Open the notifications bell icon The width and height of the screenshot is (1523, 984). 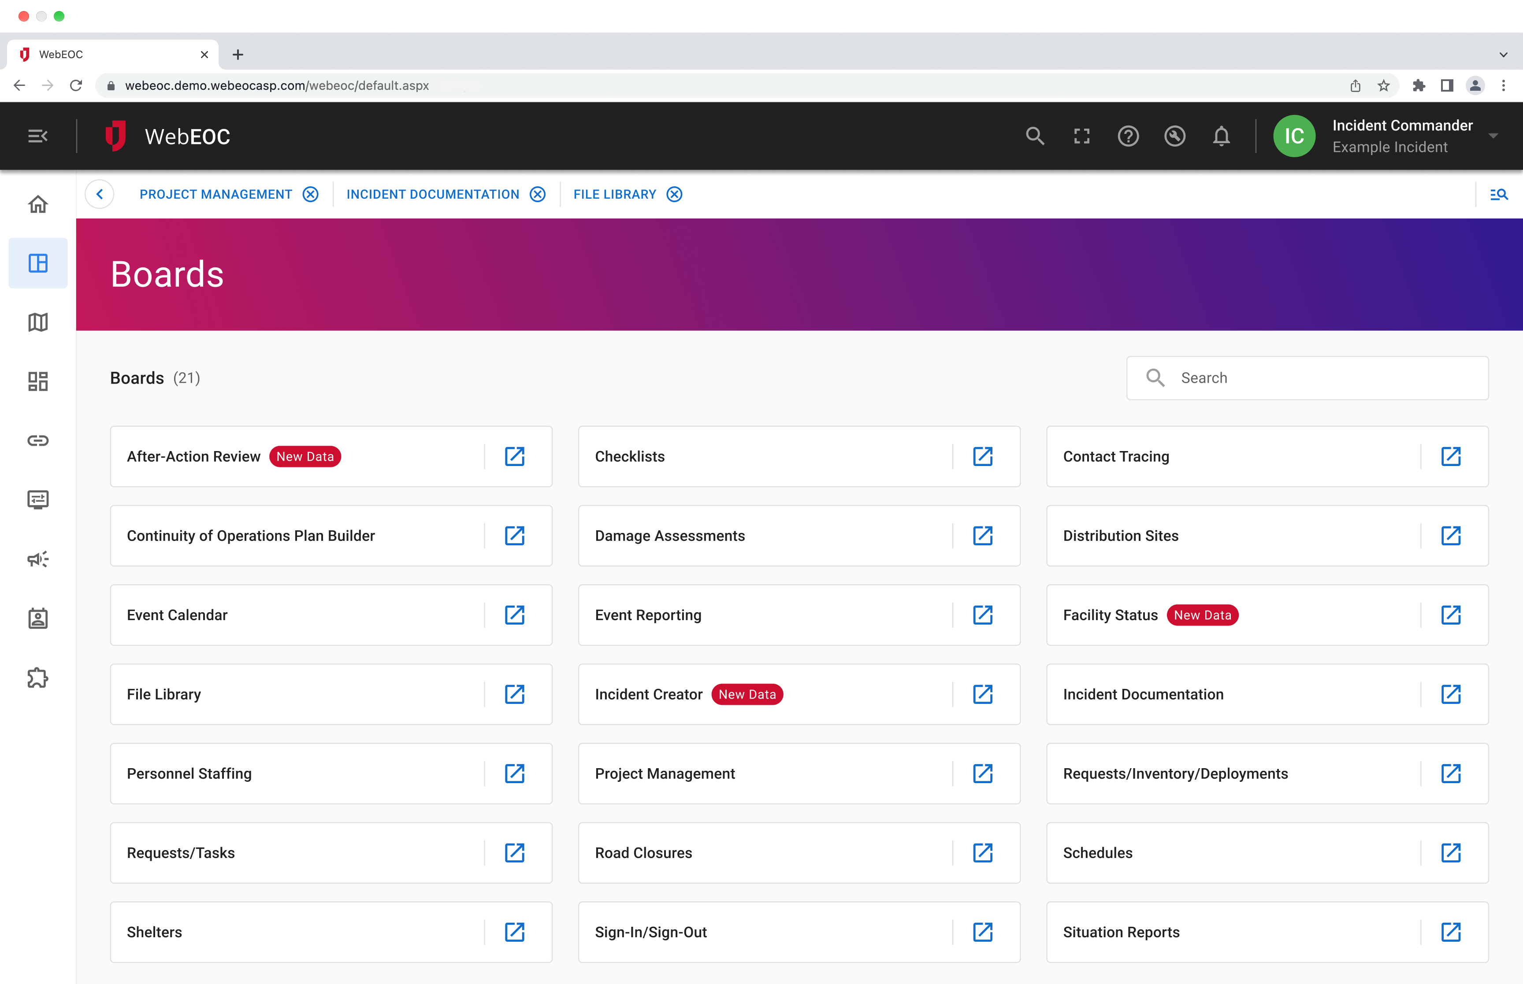click(1221, 136)
